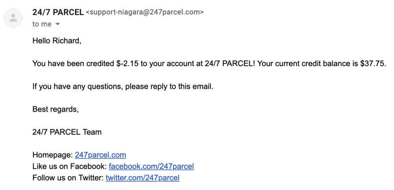
Task: Click the "Homepage:" label text
Action: coord(52,155)
